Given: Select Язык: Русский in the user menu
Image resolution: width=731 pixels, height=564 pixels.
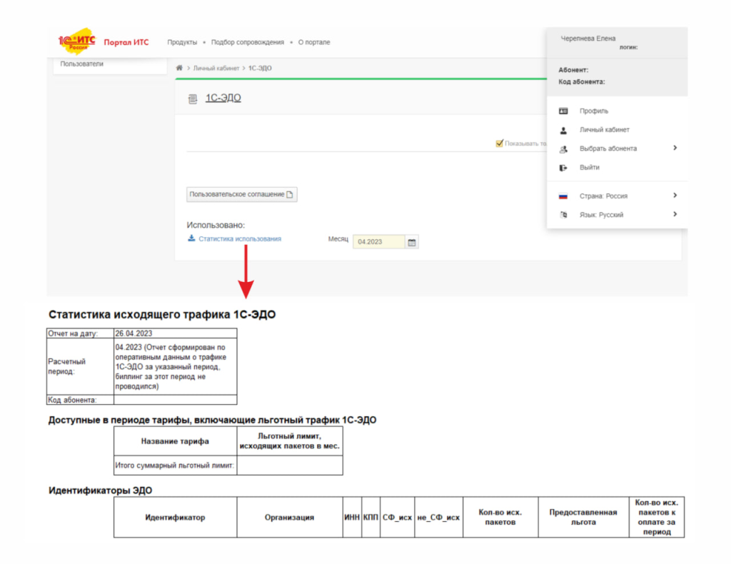Looking at the screenshot, I should (x=601, y=215).
